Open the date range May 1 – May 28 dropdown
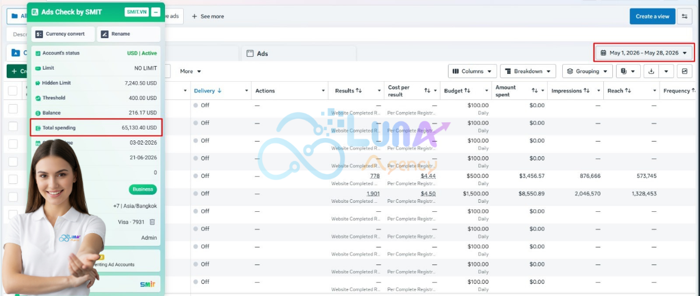700x296 pixels. (644, 53)
